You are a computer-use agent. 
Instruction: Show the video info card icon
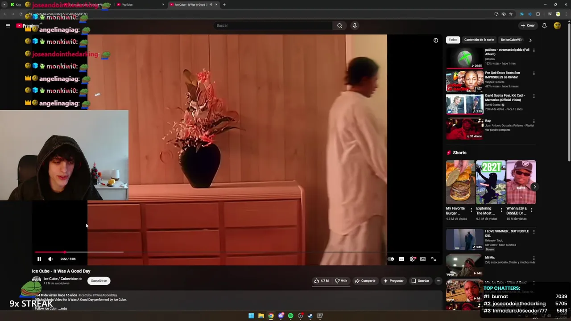(x=436, y=40)
